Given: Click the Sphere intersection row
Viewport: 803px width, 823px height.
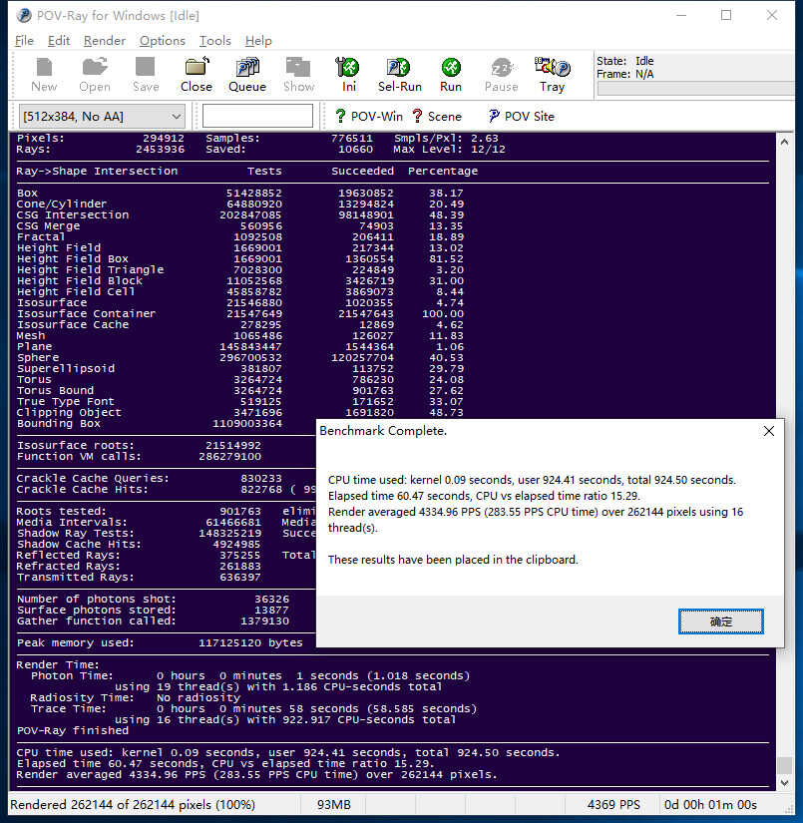Looking at the screenshot, I should coord(240,357).
